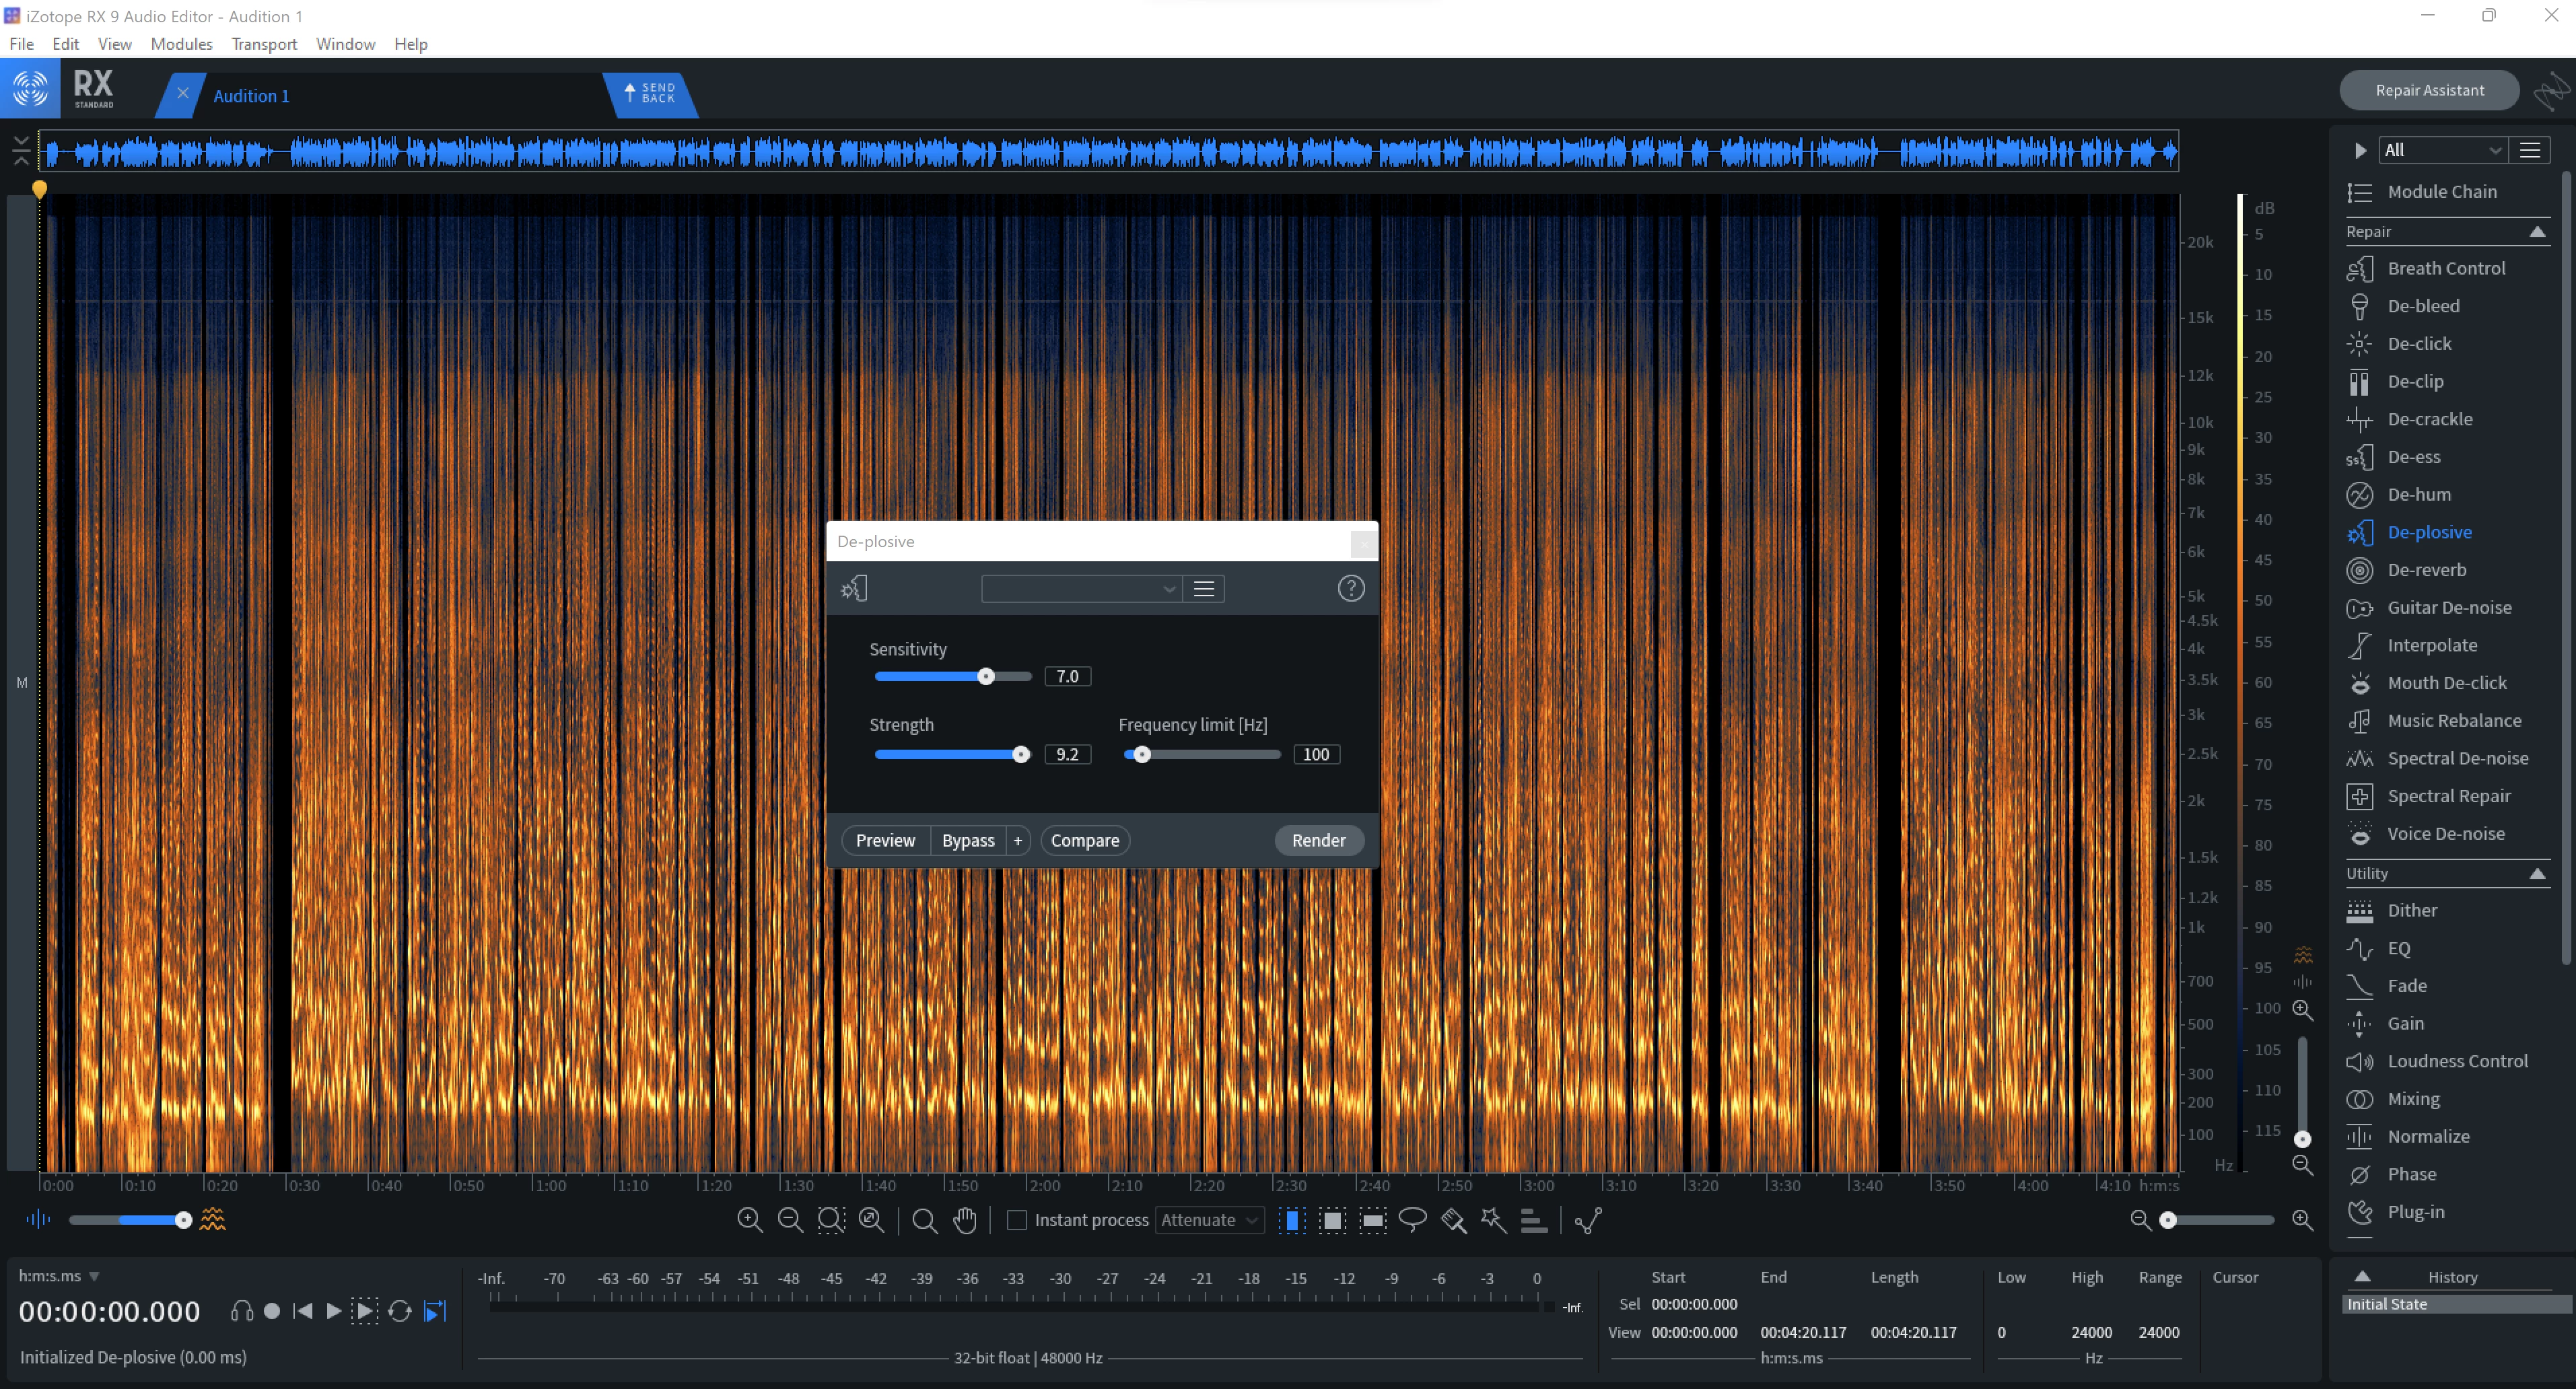Open the De-hum module

click(2418, 494)
